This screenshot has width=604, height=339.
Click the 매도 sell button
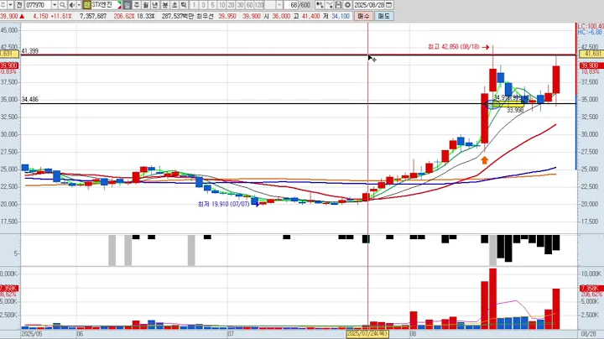coord(383,16)
